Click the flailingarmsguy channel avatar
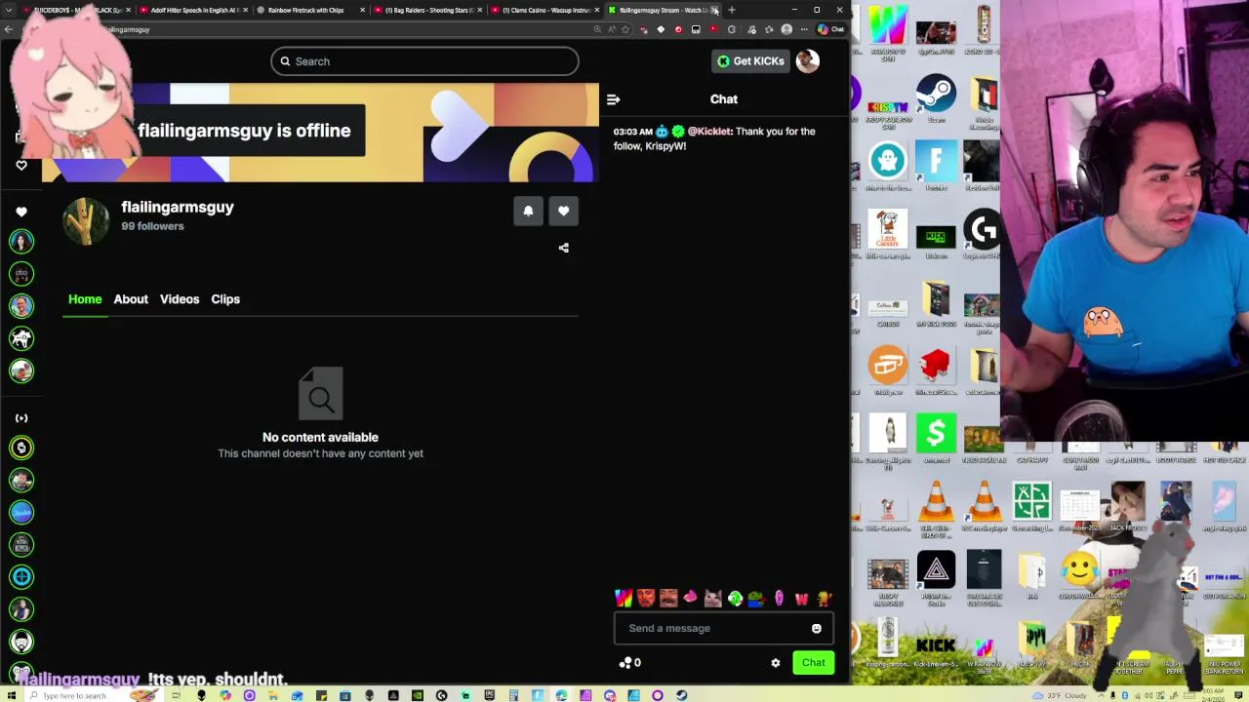This screenshot has width=1249, height=702. click(86, 220)
